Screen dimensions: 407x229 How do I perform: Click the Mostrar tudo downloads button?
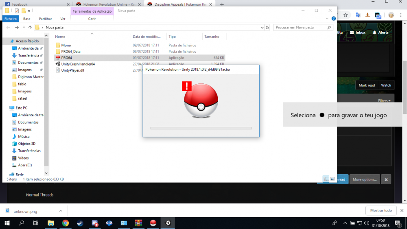pos(381,211)
